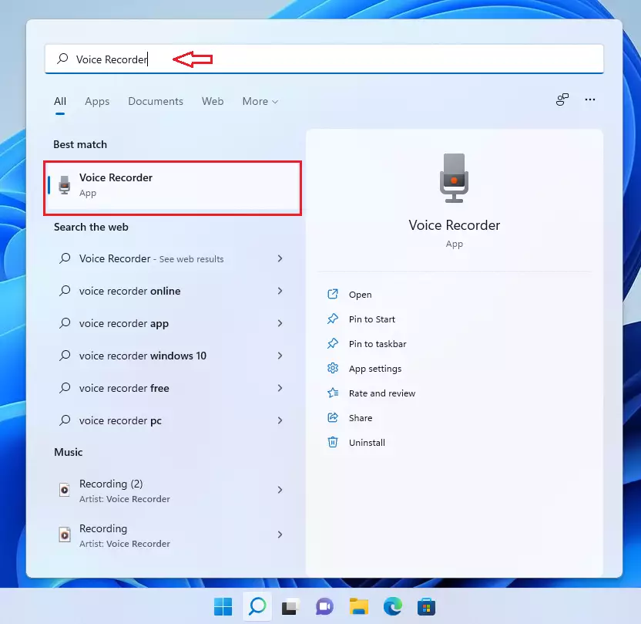This screenshot has height=624, width=641.
Task: Switch to the All tab
Action: point(60,101)
